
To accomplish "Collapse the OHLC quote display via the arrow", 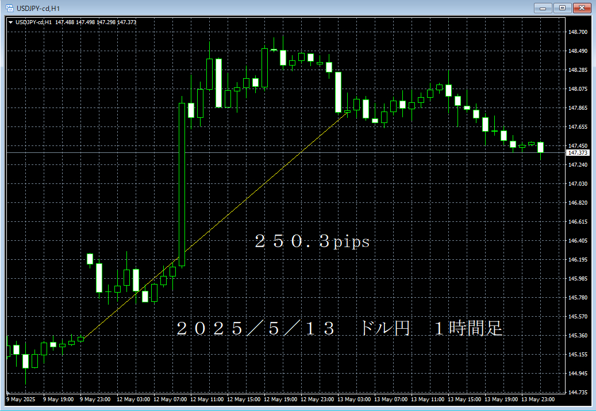I will tap(11, 21).
